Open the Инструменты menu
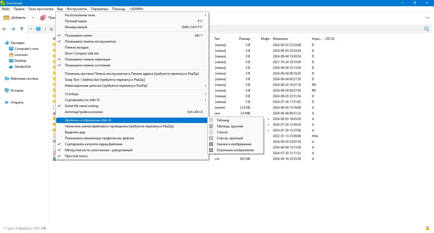The image size is (434, 233). (77, 9)
